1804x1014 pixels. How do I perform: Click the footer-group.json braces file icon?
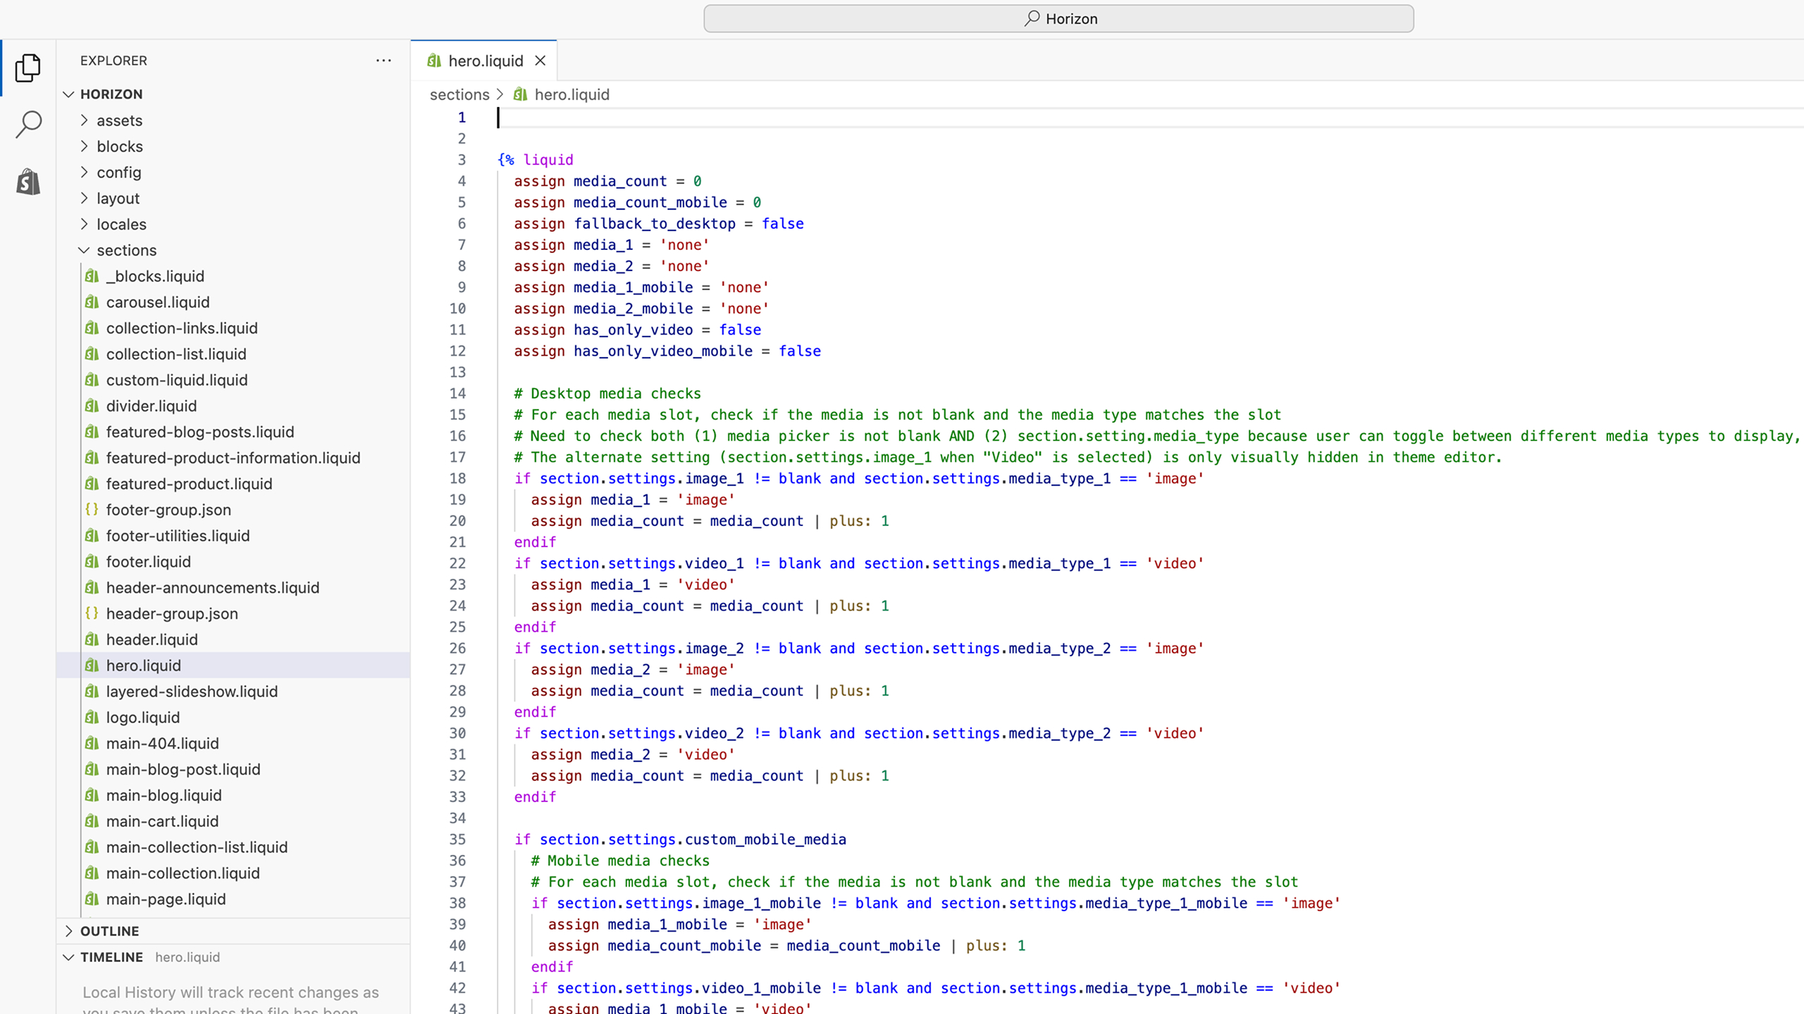pos(92,509)
